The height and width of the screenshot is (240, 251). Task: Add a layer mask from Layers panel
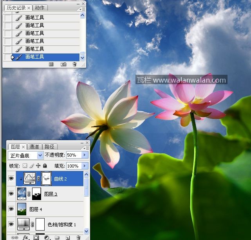[36, 237]
